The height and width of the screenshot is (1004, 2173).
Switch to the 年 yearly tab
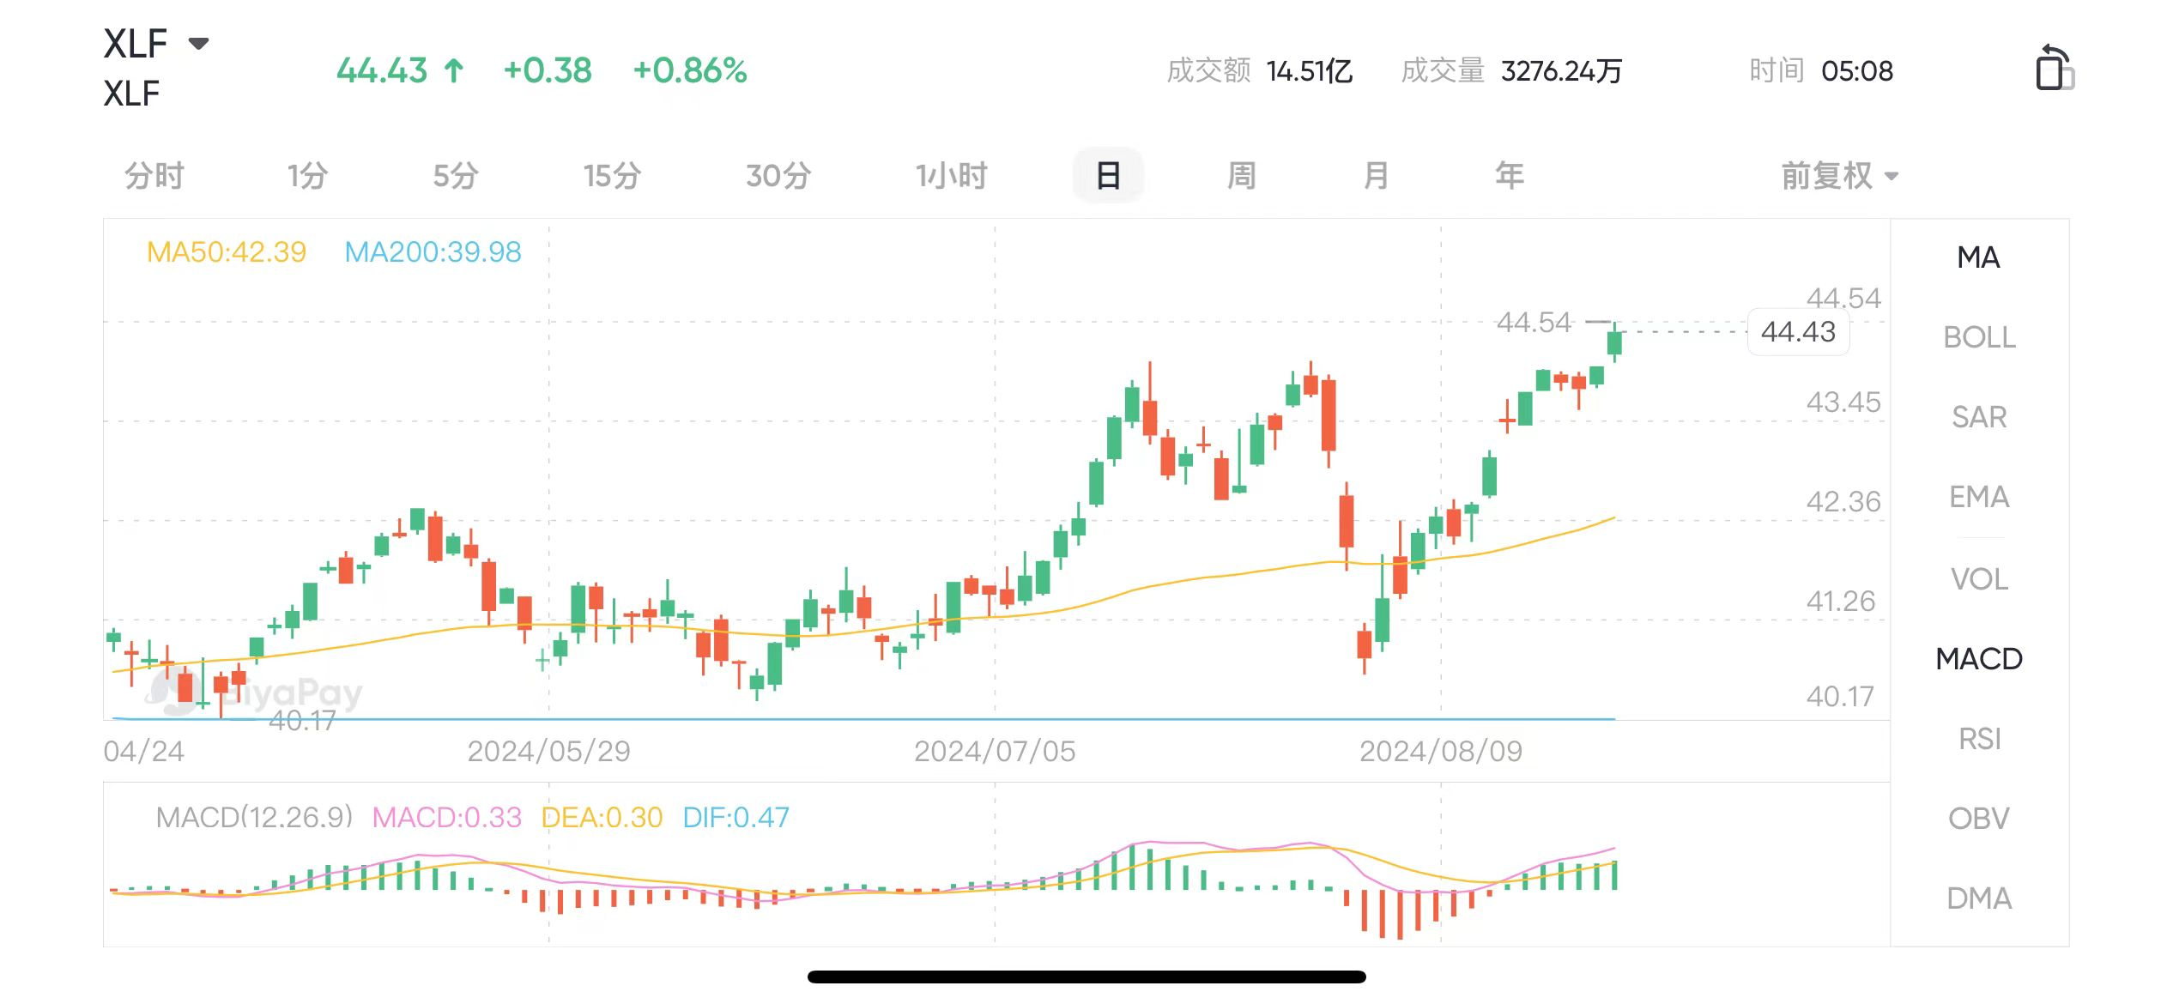(1510, 176)
